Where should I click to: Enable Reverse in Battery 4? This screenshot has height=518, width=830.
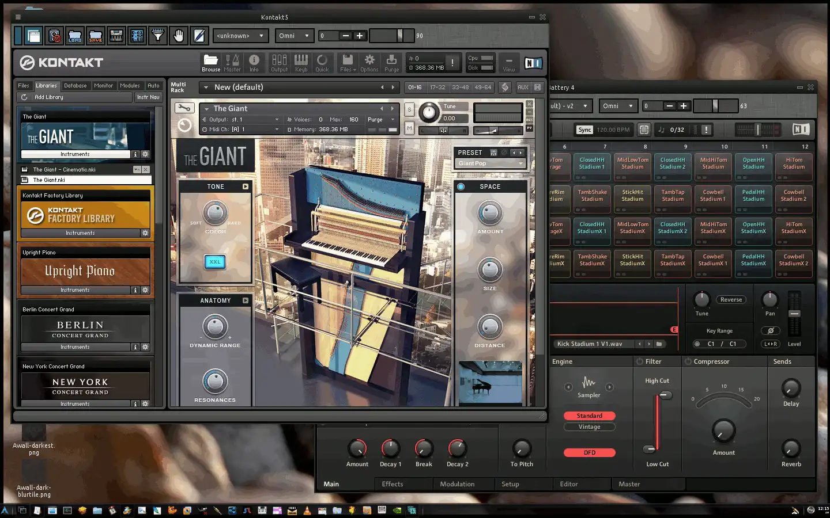pos(731,300)
